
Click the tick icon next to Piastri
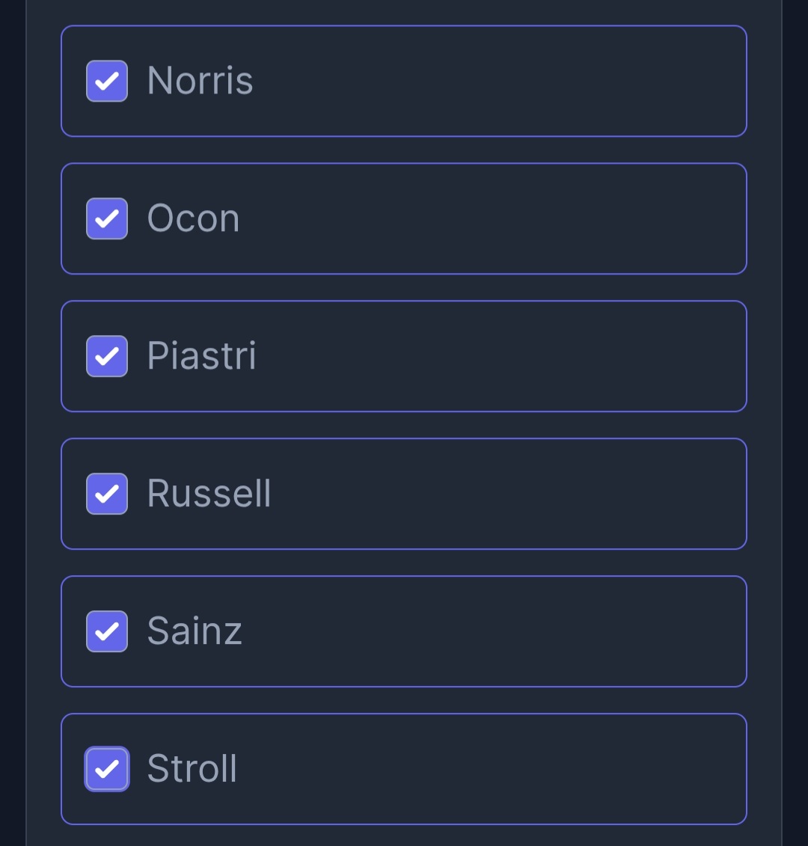(107, 356)
